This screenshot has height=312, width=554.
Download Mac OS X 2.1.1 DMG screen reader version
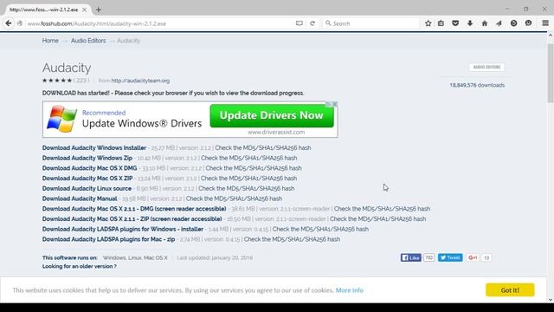(x=134, y=209)
